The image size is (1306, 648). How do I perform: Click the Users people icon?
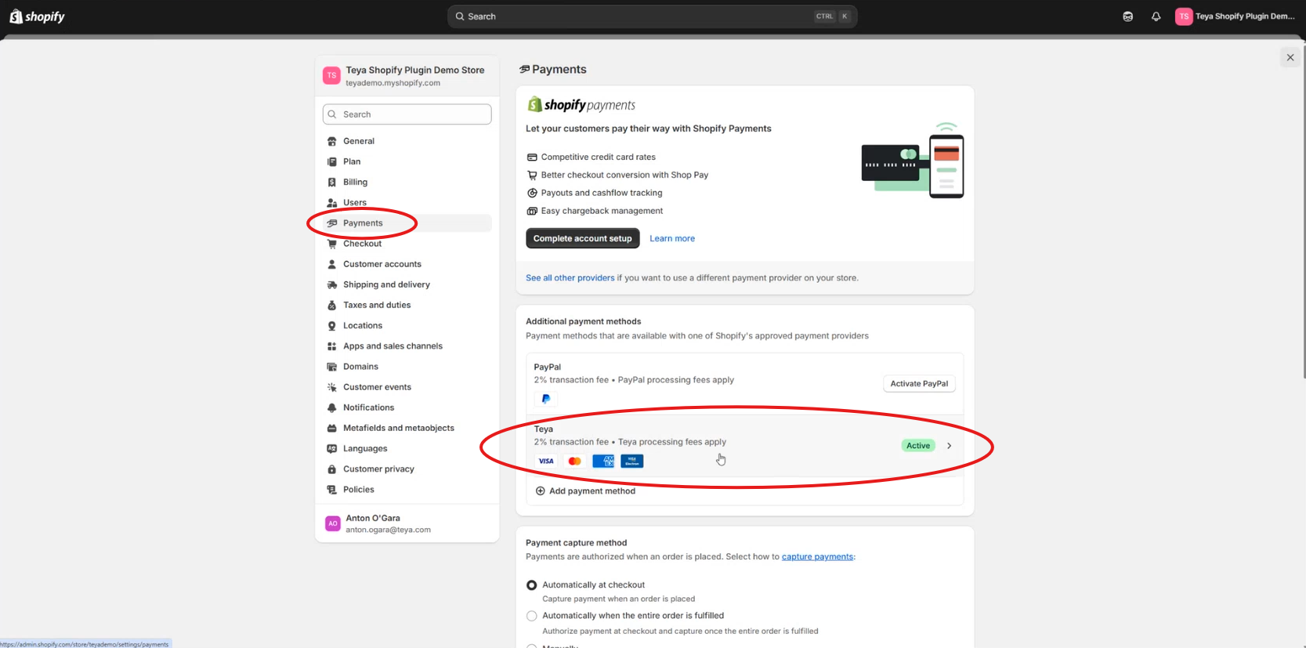point(332,203)
